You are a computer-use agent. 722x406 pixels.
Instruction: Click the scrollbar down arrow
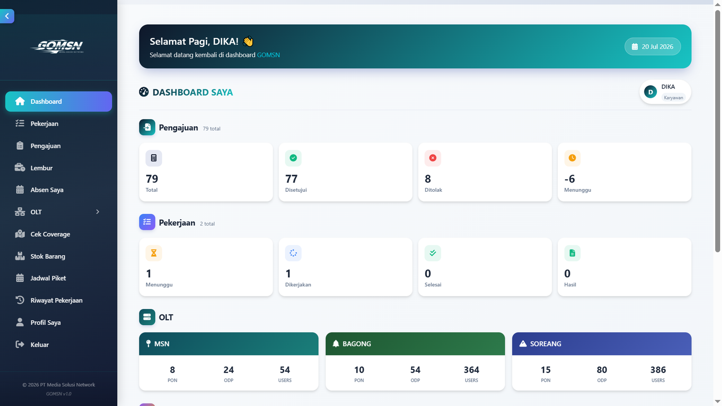tap(717, 401)
